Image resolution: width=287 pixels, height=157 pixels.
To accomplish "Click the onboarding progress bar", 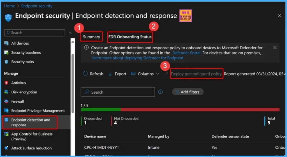I will coord(180,109).
